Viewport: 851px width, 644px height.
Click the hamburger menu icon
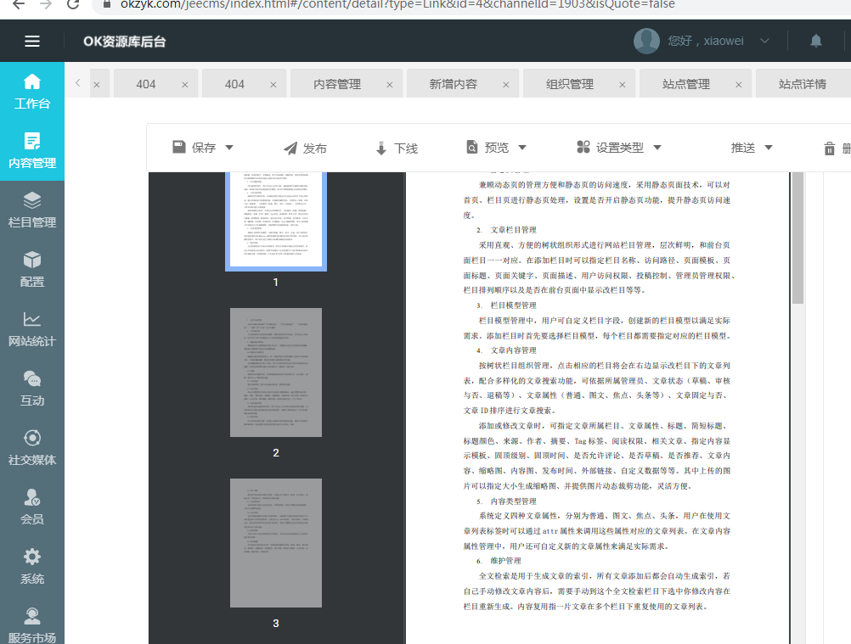tap(32, 41)
